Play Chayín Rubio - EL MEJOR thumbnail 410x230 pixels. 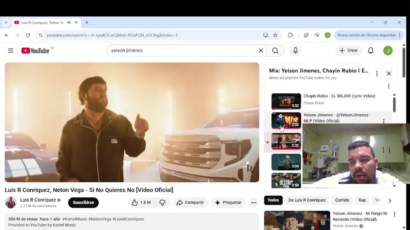[286, 101]
